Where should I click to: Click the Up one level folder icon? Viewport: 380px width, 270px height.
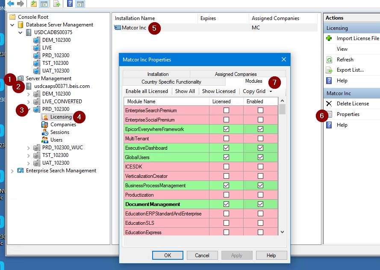click(x=34, y=4)
